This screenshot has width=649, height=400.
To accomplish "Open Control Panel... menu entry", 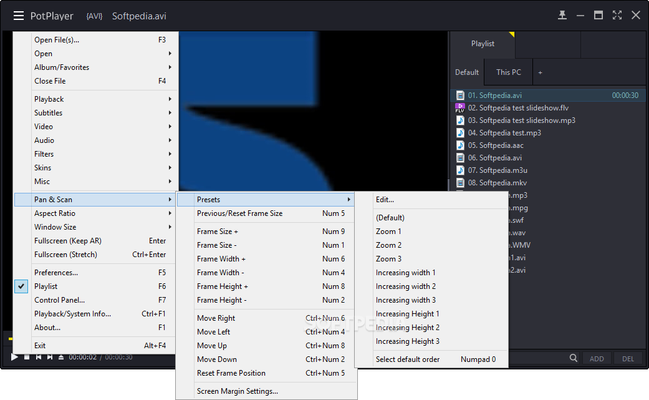I will pyautogui.click(x=96, y=300).
